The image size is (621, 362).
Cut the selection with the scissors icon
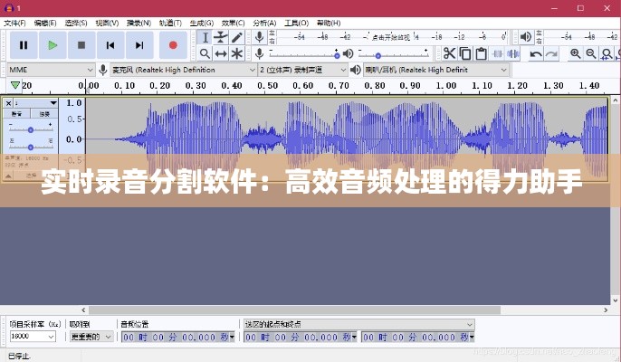[x=449, y=53]
